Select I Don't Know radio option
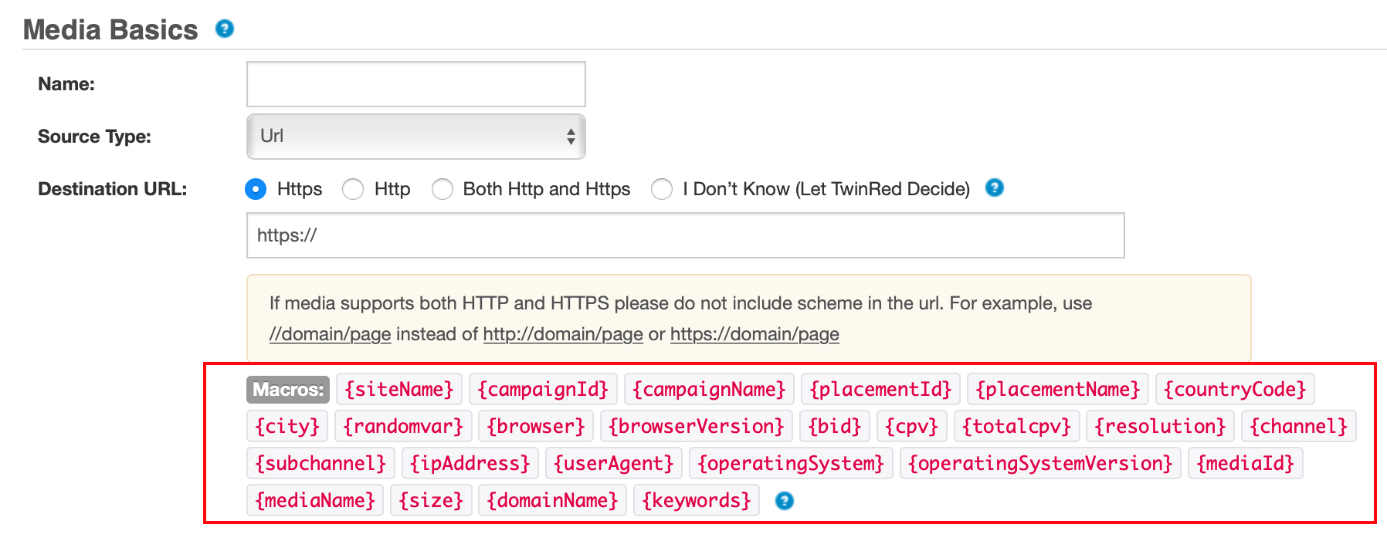The height and width of the screenshot is (534, 1387). pos(662,189)
